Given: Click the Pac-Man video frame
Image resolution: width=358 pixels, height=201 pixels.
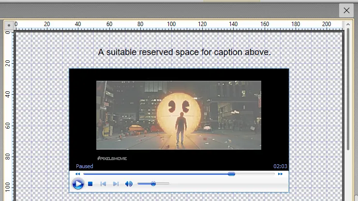Looking at the screenshot, I should click(179, 115).
